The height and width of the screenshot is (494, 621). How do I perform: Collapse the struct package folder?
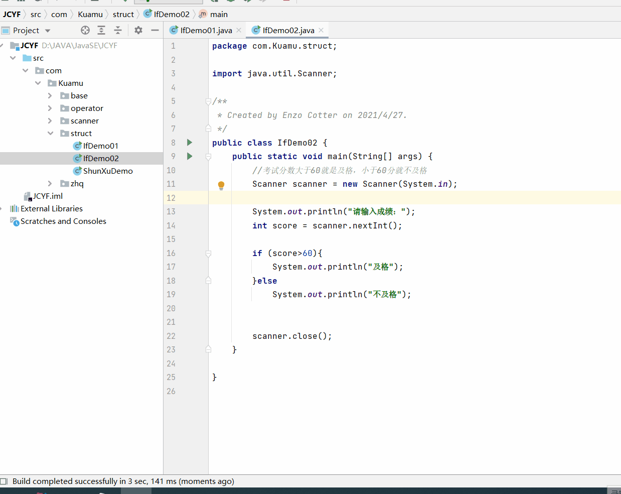pos(50,133)
